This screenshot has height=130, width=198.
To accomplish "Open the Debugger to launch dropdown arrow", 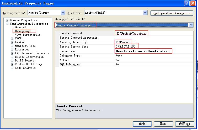I will point(191,25).
